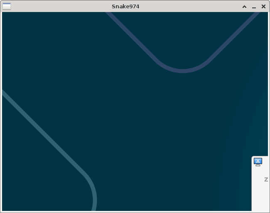
Task: Close the Snake974 window
Action: (263, 7)
